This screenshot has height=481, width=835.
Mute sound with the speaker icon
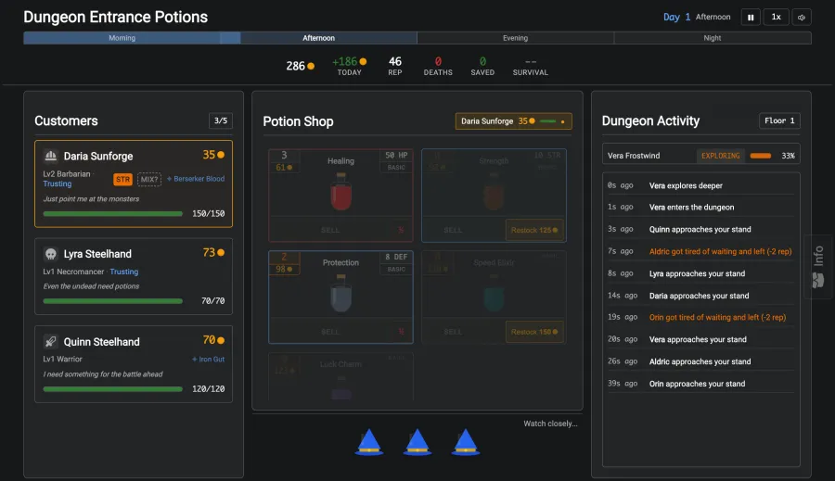click(x=802, y=17)
